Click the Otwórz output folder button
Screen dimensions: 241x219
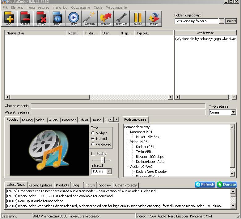pyautogui.click(x=231, y=21)
